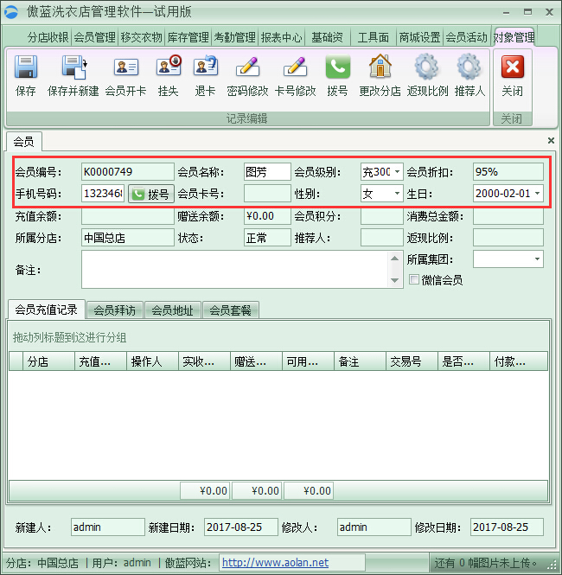Open the 所属集团 dropdown
This screenshot has height=575, width=562.
pyautogui.click(x=538, y=259)
